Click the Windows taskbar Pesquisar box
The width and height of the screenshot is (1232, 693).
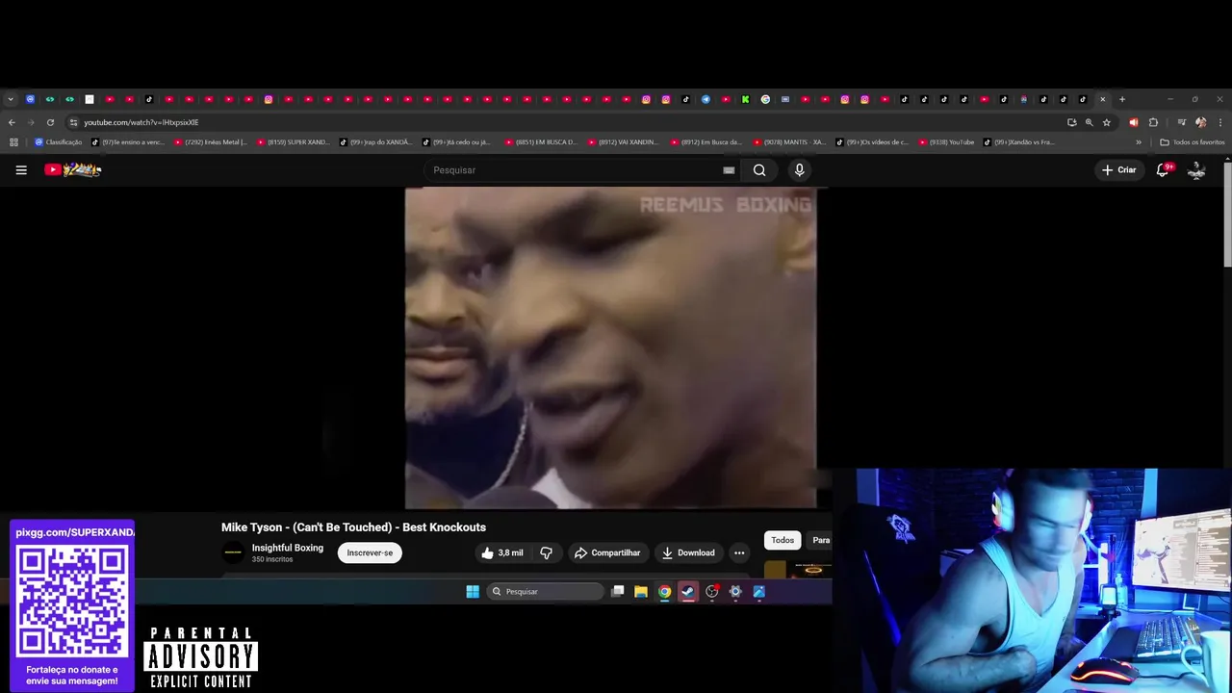pyautogui.click(x=546, y=591)
